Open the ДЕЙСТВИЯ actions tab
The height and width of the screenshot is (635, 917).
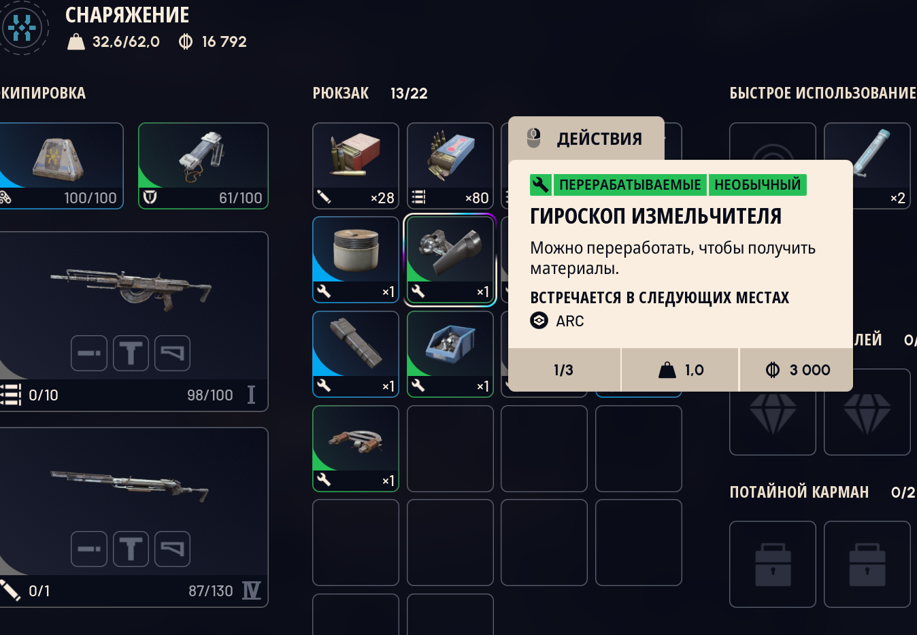coord(586,139)
